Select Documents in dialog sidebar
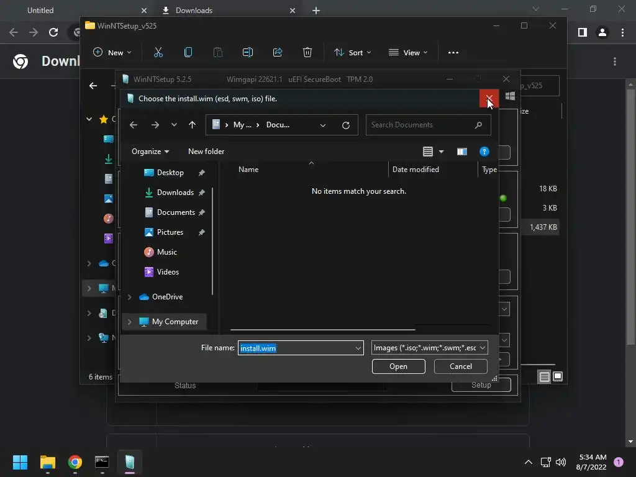 pyautogui.click(x=176, y=212)
